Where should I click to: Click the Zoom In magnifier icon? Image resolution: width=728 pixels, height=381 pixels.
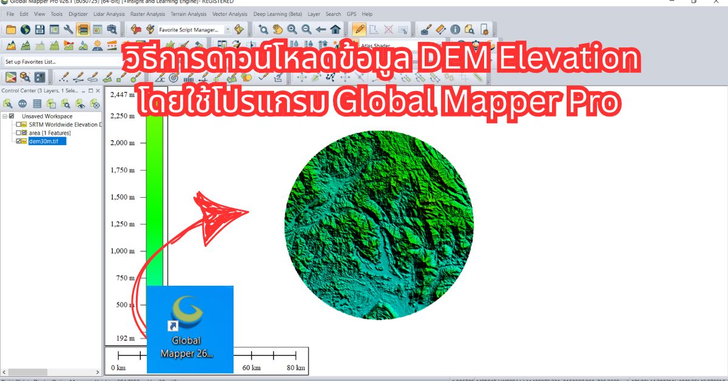pos(292,29)
